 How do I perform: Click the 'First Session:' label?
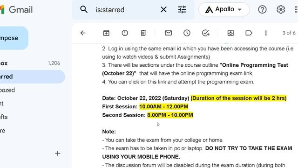click(120, 106)
